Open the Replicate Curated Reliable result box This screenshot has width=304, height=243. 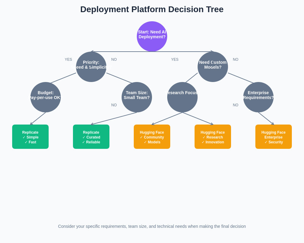pos(91,137)
